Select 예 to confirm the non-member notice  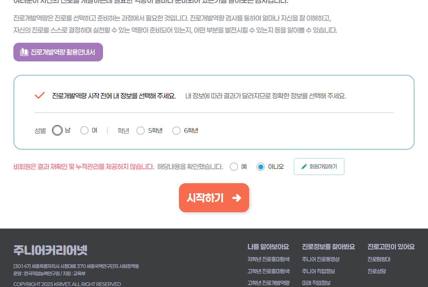pos(234,167)
